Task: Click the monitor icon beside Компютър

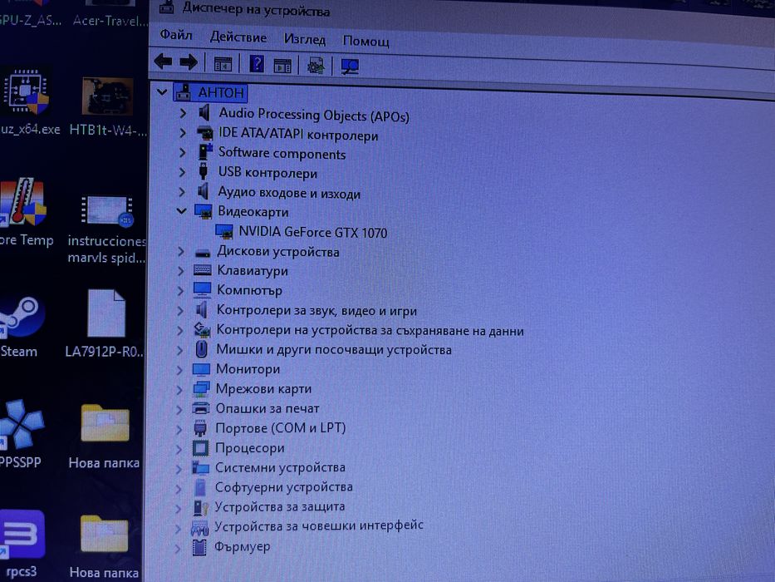Action: click(202, 290)
